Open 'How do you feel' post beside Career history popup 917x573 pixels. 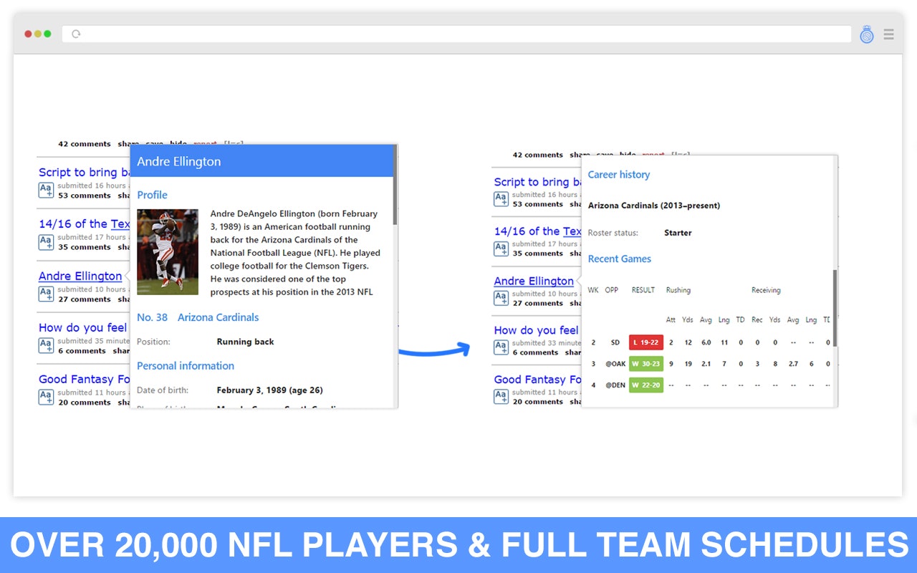(x=536, y=330)
